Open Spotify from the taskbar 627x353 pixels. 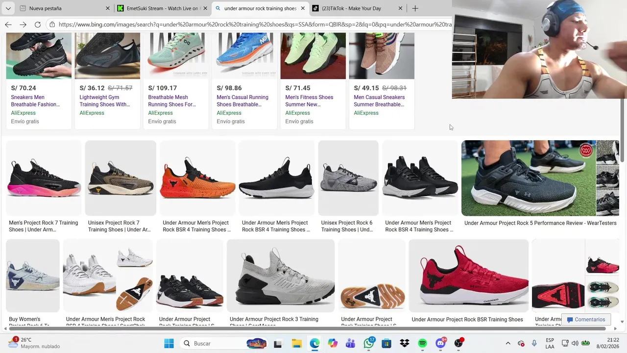pyautogui.click(x=422, y=343)
